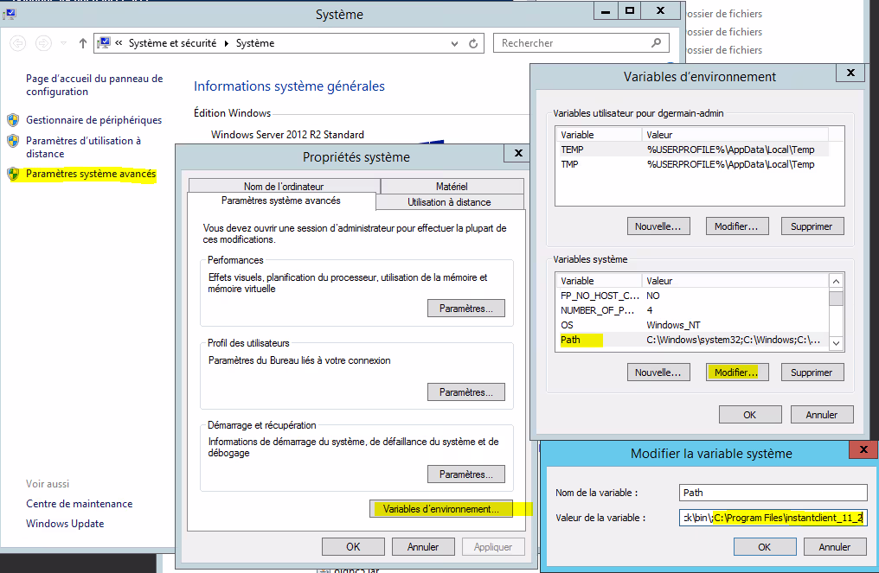
Task: Expand the Système et sécurité breadcrumb arrow
Action: click(x=228, y=43)
